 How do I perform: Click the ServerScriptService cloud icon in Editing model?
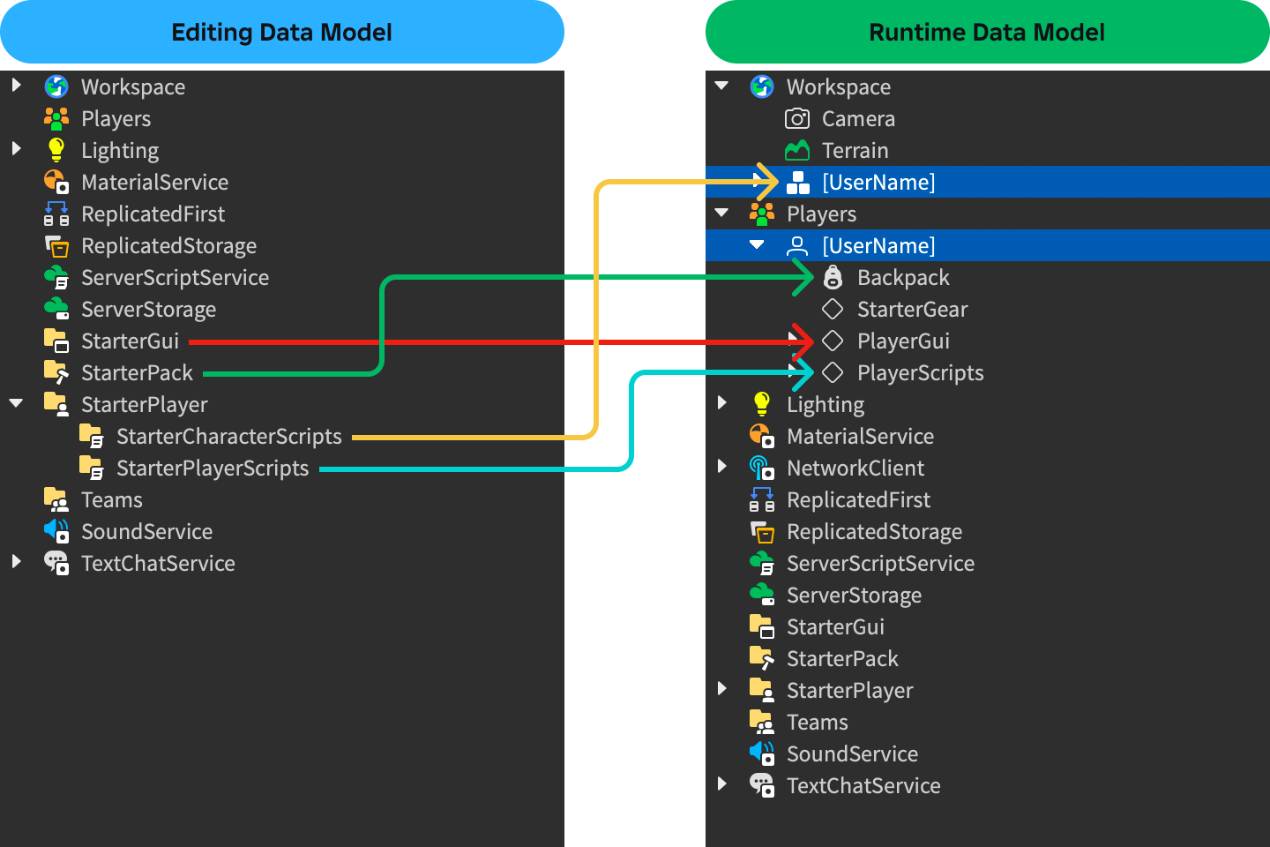56,277
